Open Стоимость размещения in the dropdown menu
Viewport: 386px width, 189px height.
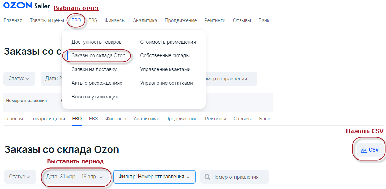tap(168, 42)
